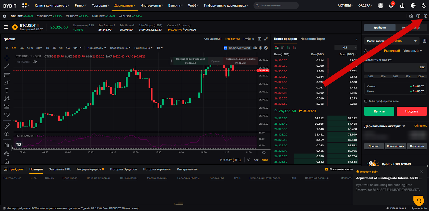Open the live chat support headset
429x211 pixels.
419,200
